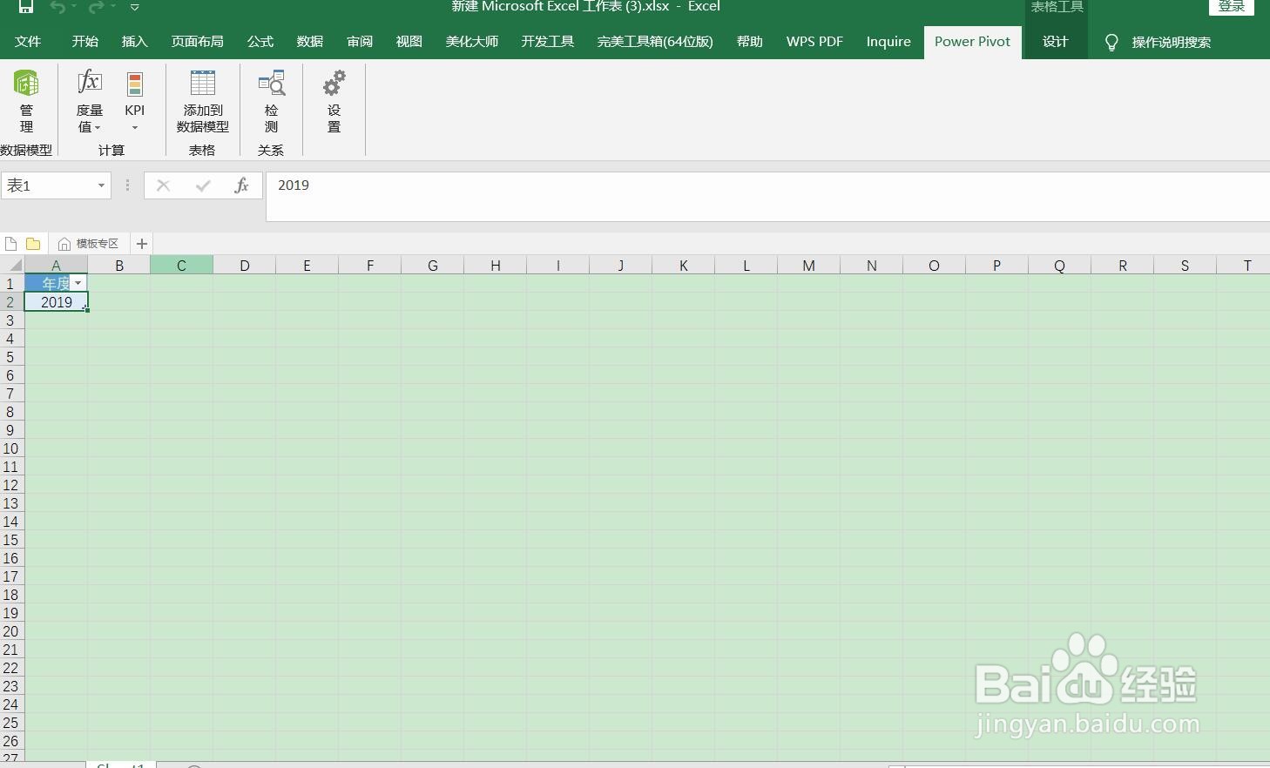Click the 检测 relationship detect icon

272,84
